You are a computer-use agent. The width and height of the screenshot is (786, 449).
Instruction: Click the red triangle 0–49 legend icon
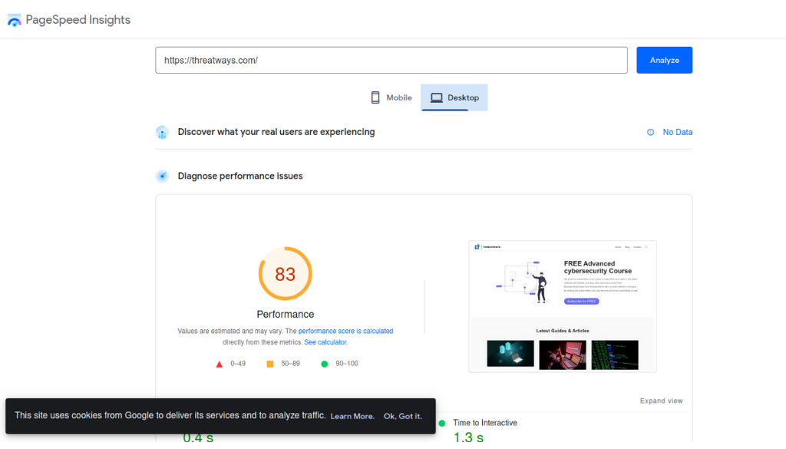point(219,365)
